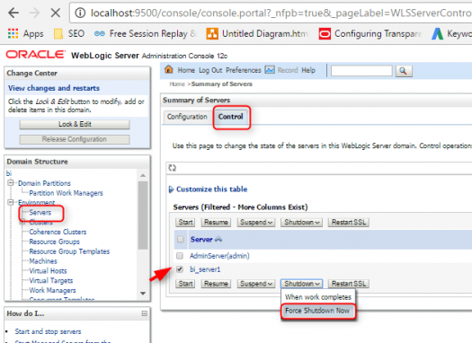View site information icon in address bar
This screenshot has height=343, width=472.
80,13
